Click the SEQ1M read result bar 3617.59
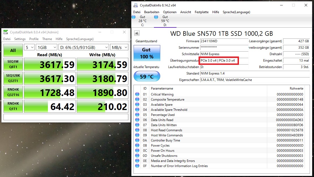The image size is (314, 177). coord(50,65)
